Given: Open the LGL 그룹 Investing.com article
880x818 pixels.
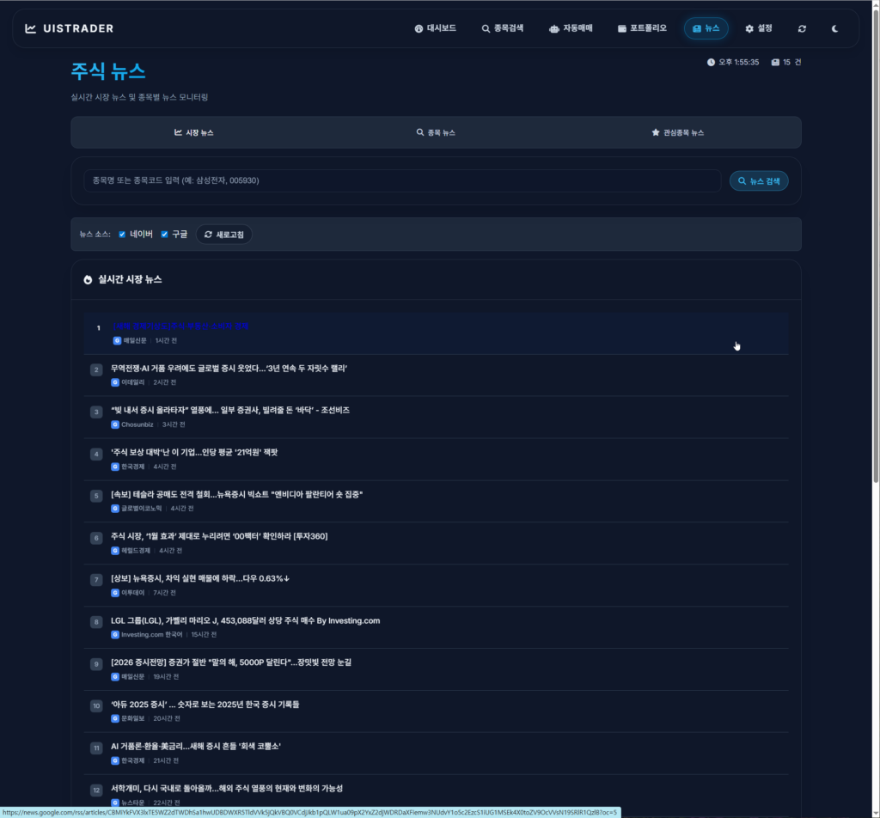Looking at the screenshot, I should [x=245, y=620].
